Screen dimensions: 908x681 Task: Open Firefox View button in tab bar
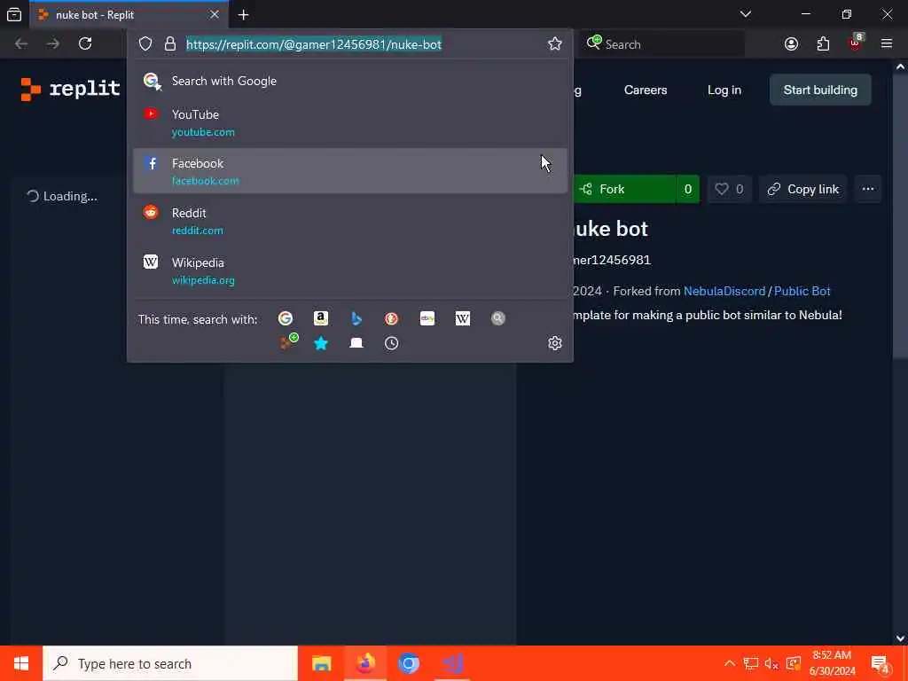click(14, 14)
